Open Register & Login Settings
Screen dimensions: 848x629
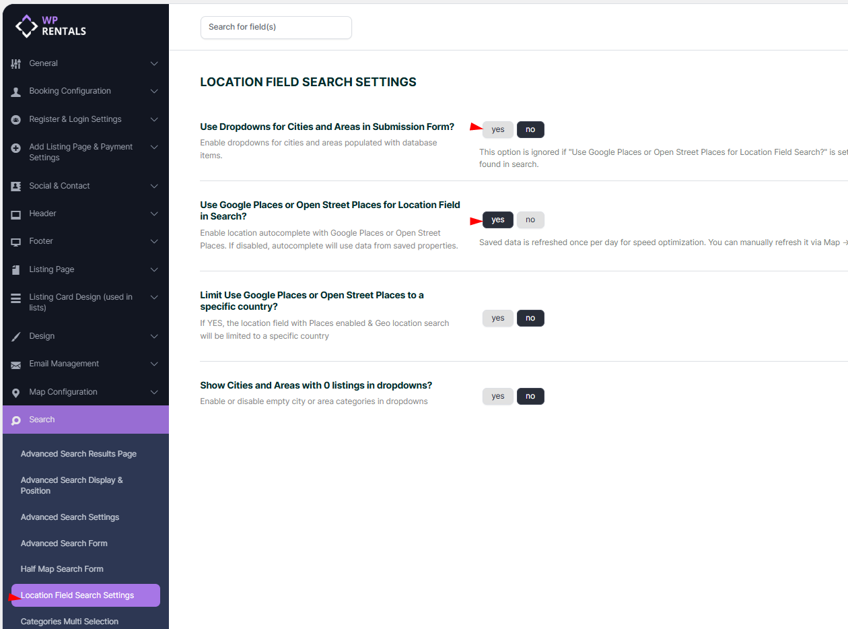(85, 119)
